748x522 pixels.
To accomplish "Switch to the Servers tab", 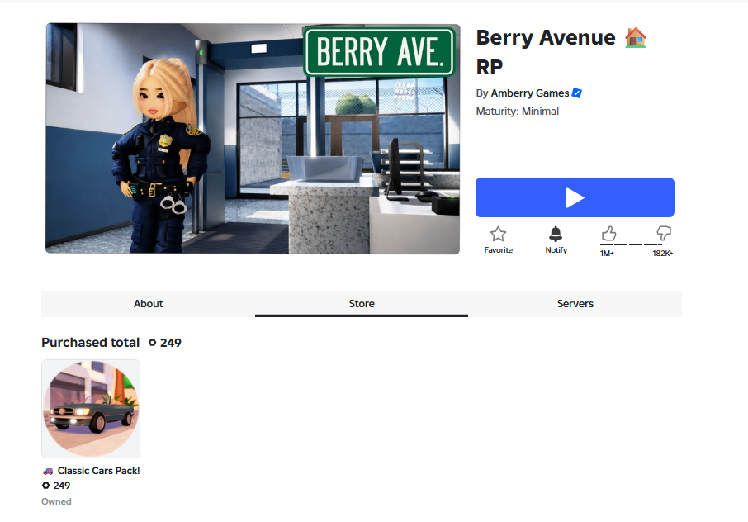I will click(575, 303).
